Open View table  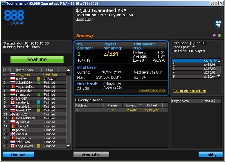pyautogui.click(x=91, y=155)
